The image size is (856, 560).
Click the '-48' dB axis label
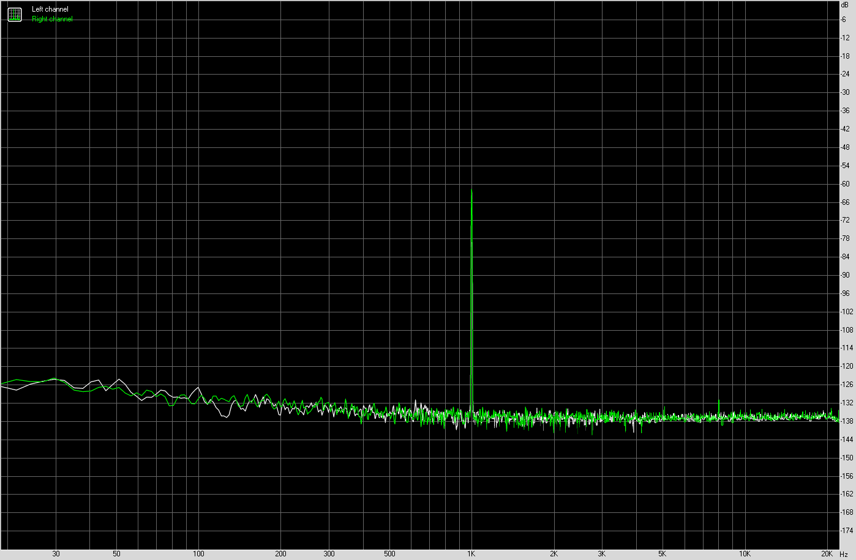point(845,147)
